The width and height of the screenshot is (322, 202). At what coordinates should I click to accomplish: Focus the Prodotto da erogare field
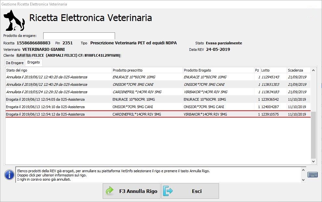click(79, 36)
